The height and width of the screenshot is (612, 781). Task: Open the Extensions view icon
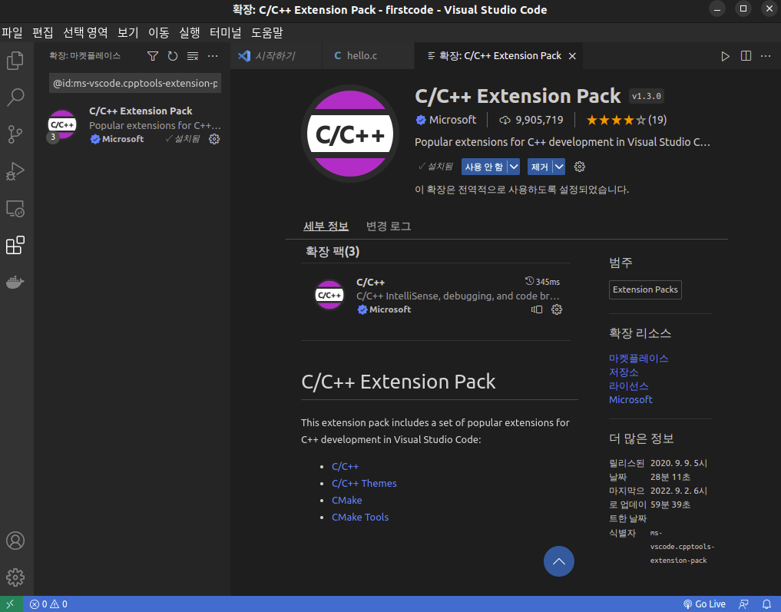15,245
